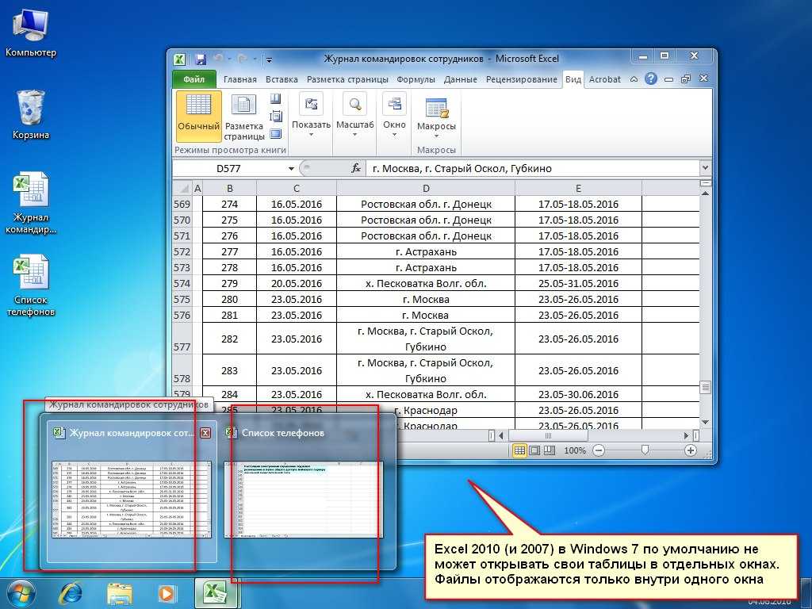This screenshot has width=812, height=609.
Task: Select row 574 header
Action: [x=182, y=283]
